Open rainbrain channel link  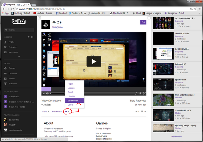(x=179, y=98)
